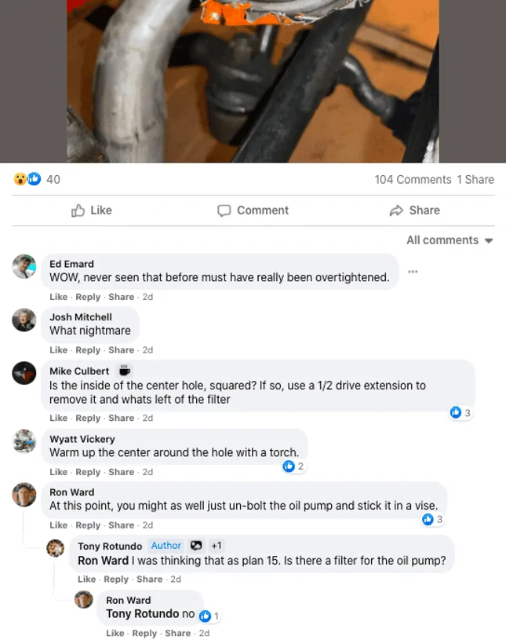Click the Like thumbs-up button on post
The height and width of the screenshot is (640, 506).
coord(91,210)
